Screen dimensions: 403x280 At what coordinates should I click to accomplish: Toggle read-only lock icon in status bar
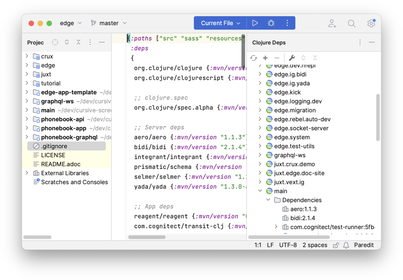click(x=336, y=245)
